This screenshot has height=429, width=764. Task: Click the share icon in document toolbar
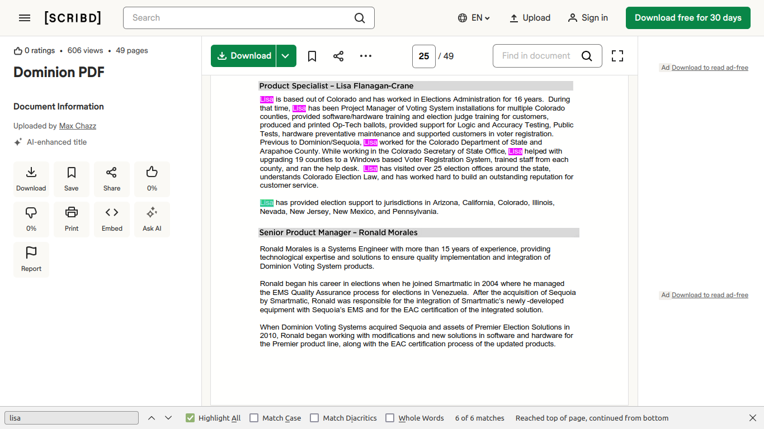click(338, 56)
